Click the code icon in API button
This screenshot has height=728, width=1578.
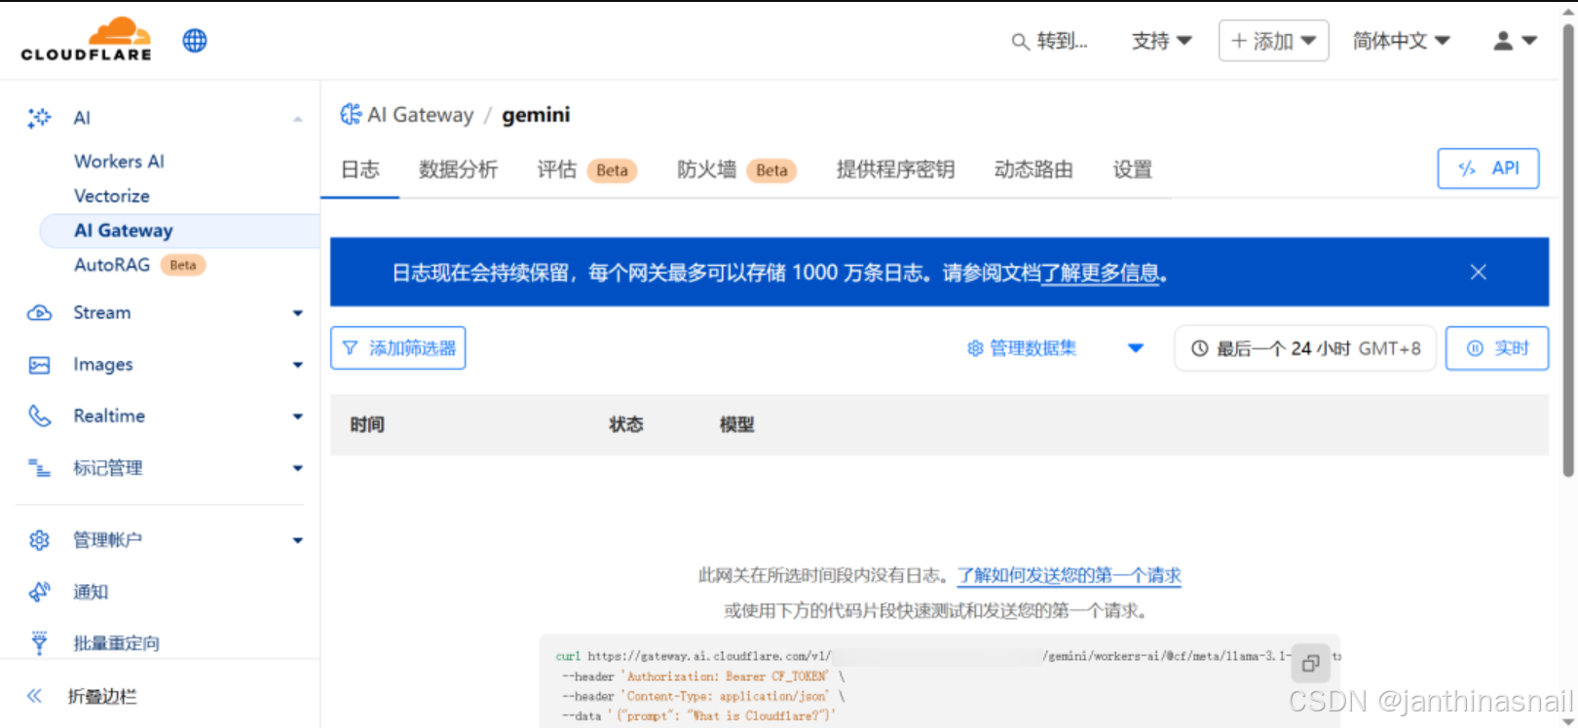tap(1467, 168)
